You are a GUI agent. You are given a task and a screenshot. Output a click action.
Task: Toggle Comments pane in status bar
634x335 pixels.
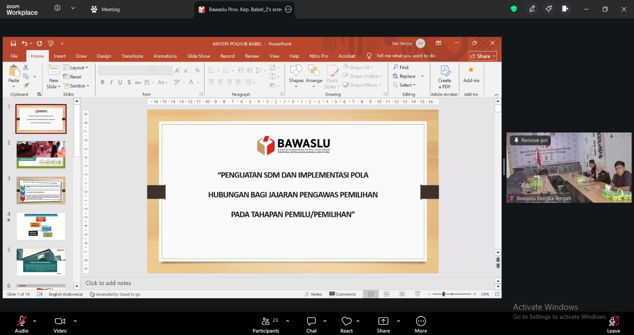point(342,294)
